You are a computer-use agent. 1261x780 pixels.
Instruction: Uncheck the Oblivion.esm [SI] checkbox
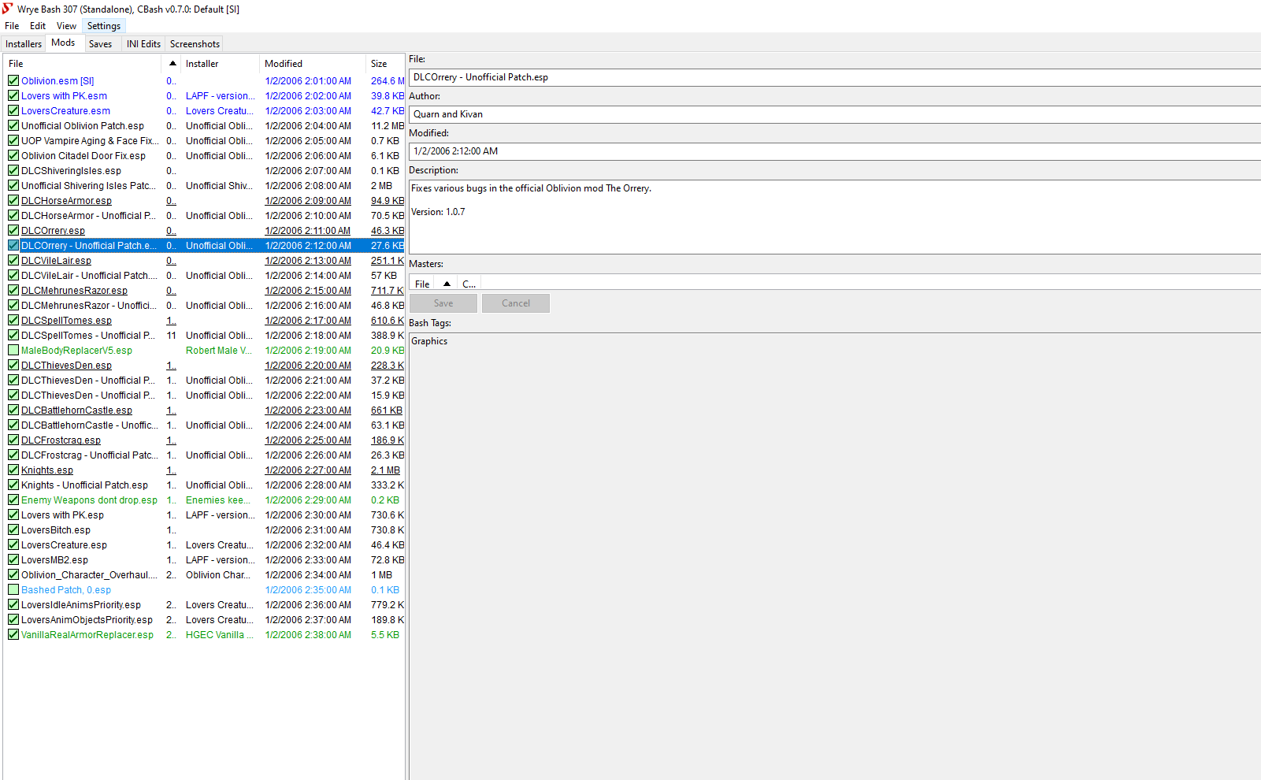[x=13, y=80]
